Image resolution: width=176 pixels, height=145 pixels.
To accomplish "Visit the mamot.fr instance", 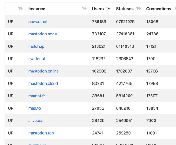I will point(37,96).
